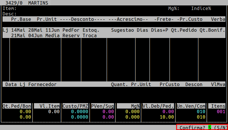Select the Frete column header
This screenshot has height=130, width=228.
[x=164, y=19]
